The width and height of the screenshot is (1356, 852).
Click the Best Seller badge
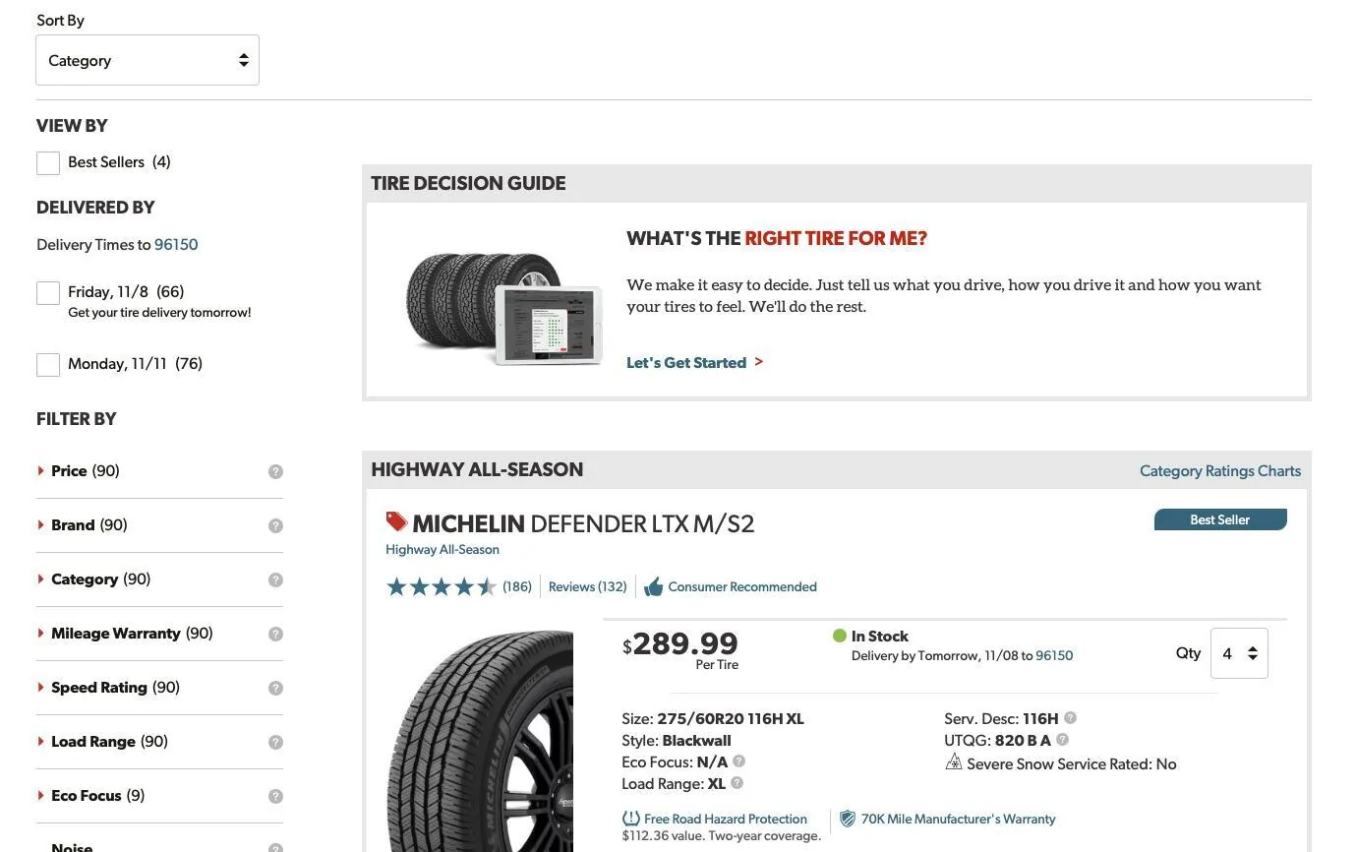(x=1220, y=519)
